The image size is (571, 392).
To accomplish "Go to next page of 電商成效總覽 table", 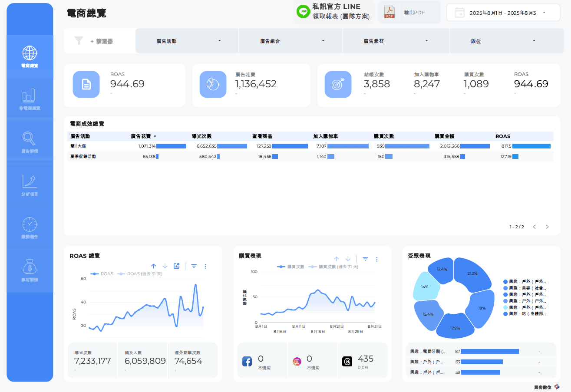I will [547, 226].
